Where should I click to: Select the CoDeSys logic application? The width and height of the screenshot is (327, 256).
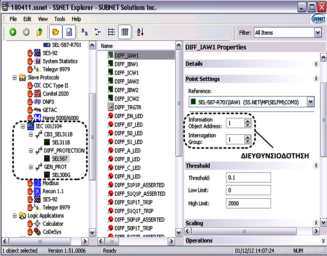pyautogui.click(x=52, y=232)
